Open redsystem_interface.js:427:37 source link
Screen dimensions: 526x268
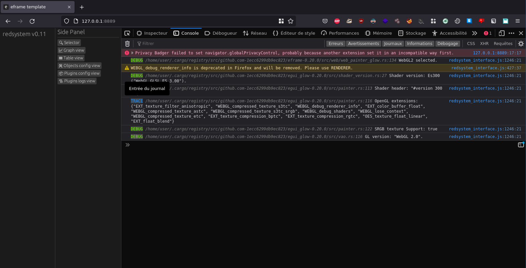pos(486,68)
